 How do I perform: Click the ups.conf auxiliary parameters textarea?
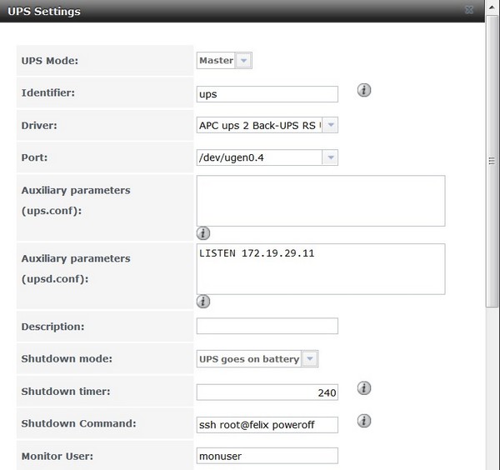click(x=320, y=200)
